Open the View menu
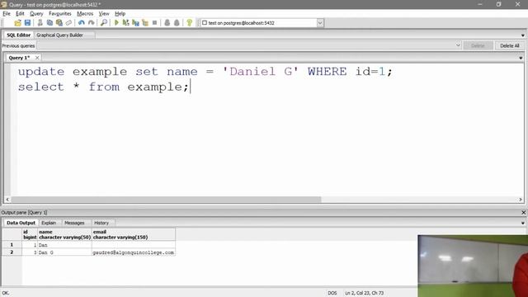Viewport: 528px width, 297px height. pos(104,13)
